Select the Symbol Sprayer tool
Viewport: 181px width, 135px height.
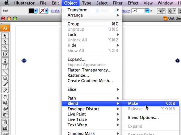5,122
